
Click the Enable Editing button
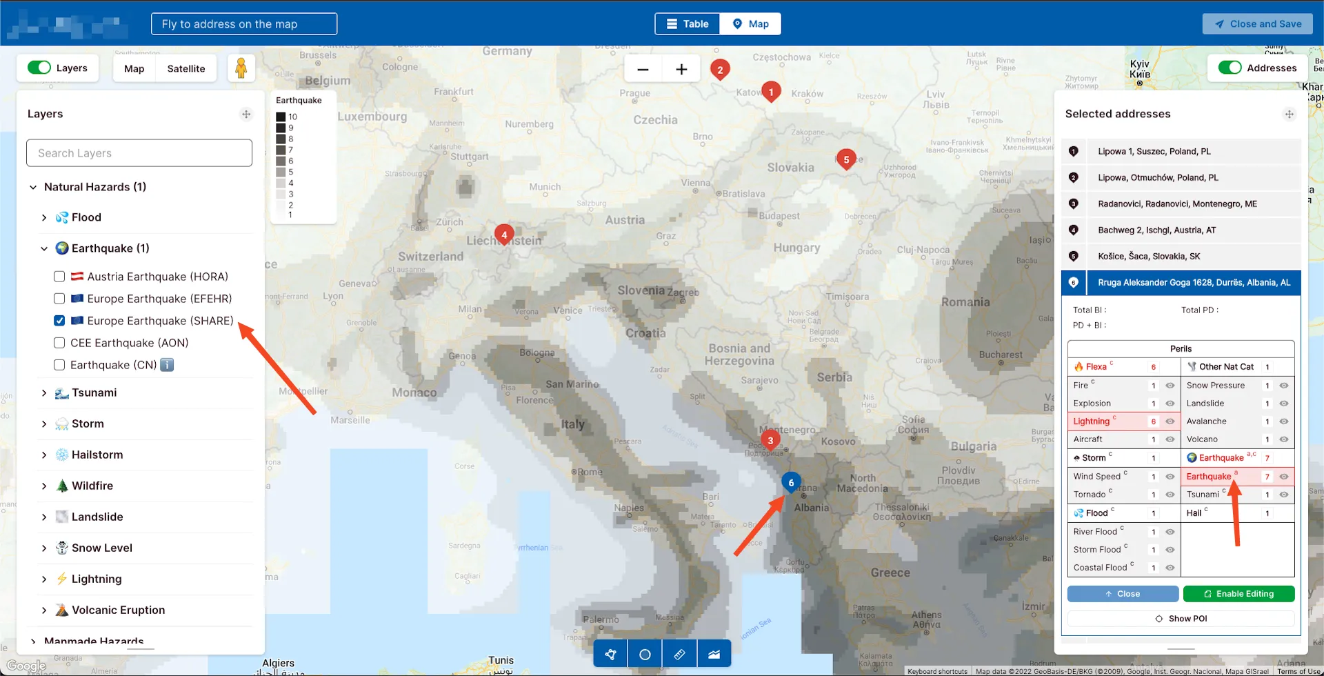point(1238,594)
